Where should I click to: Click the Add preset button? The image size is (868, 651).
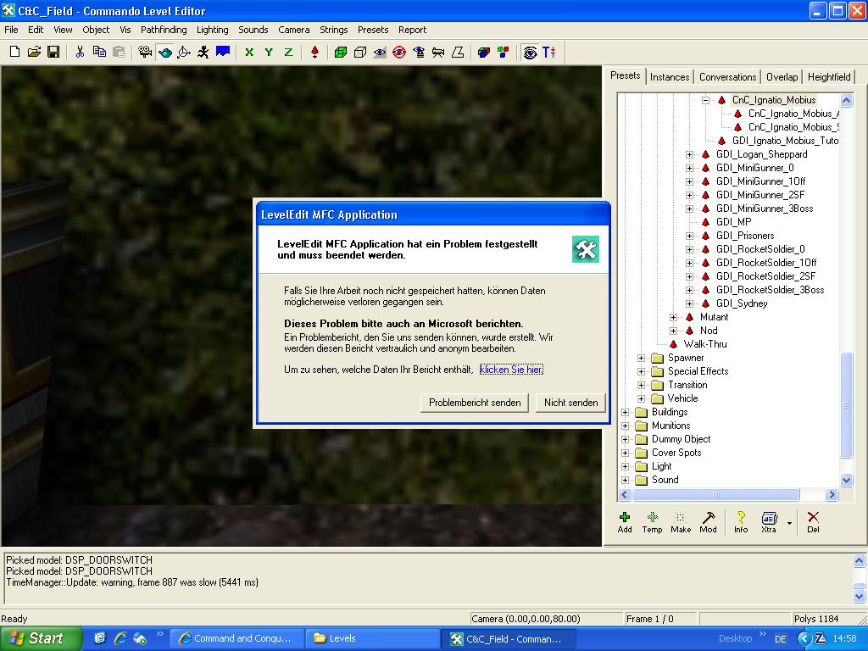click(x=625, y=521)
